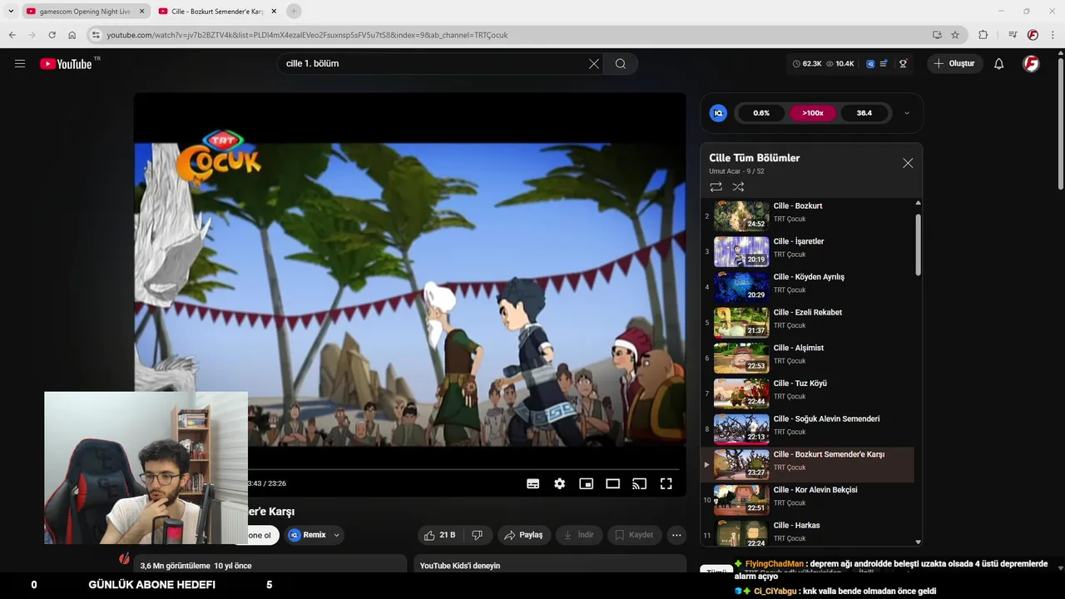Play Cille - Soğuk Alevin Semenderi episode
The width and height of the screenshot is (1065, 599).
click(x=807, y=428)
